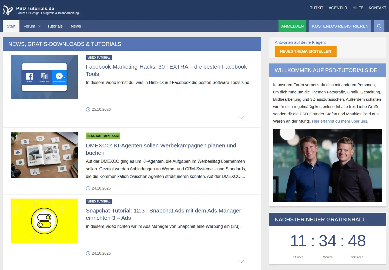Click the yellow Snapchat toggle thumbnail
The image size is (389, 270).
pyautogui.click(x=44, y=221)
